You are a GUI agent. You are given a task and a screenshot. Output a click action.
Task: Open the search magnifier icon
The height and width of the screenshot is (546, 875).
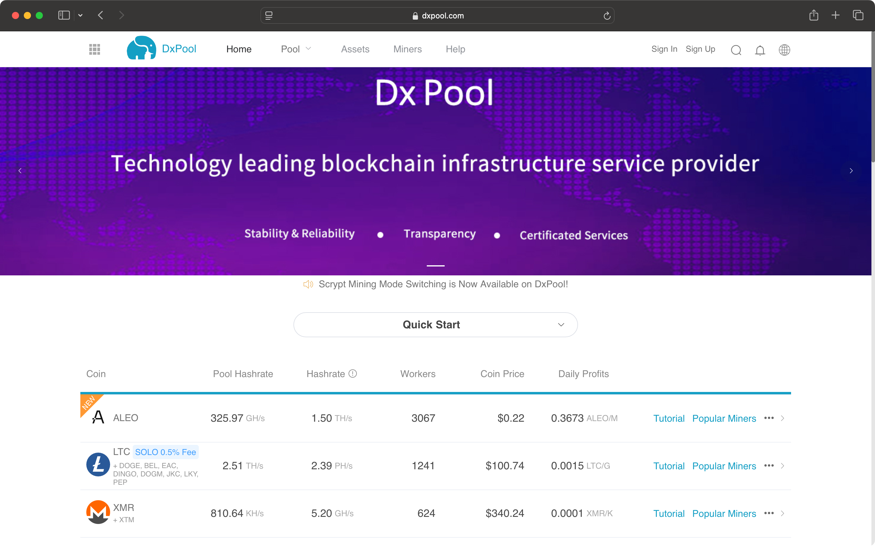[x=736, y=50]
